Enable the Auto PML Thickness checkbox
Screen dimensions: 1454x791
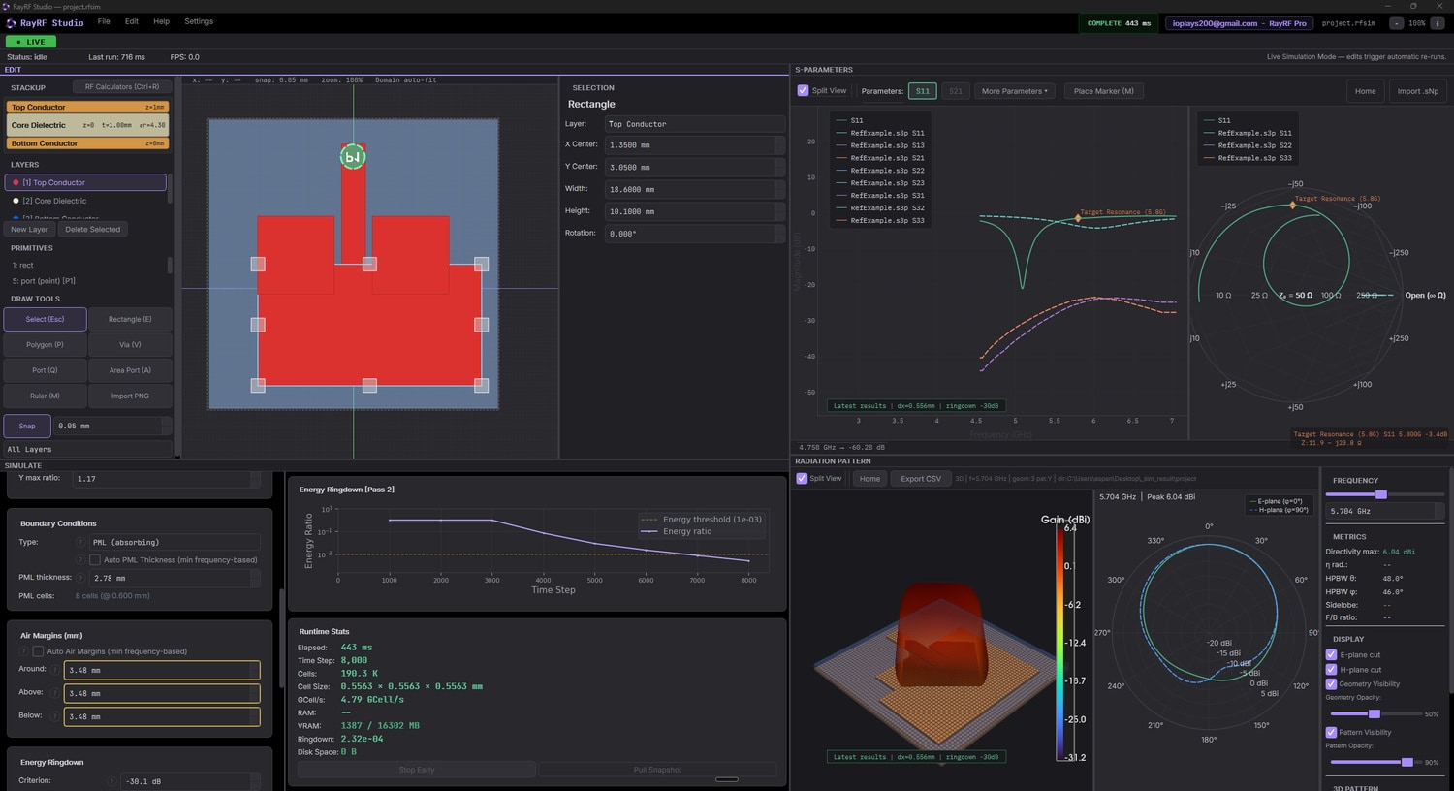click(x=94, y=559)
